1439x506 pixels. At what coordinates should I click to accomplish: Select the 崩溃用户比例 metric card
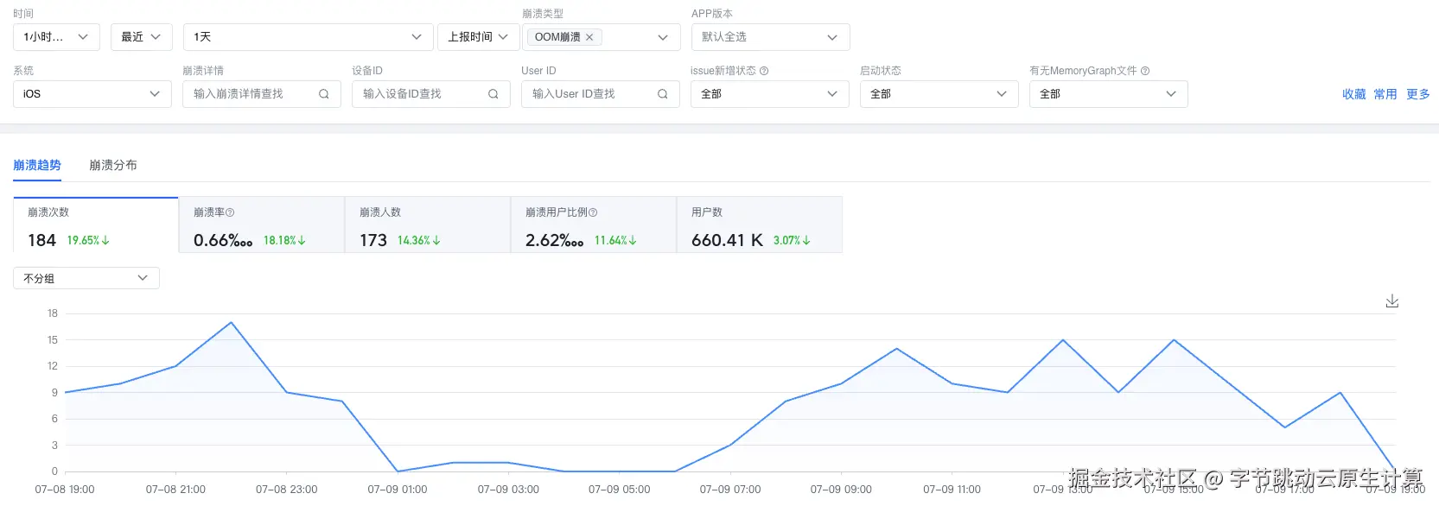(594, 225)
